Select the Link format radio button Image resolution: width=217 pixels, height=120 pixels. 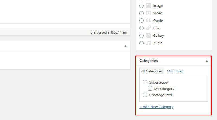[x=142, y=28]
